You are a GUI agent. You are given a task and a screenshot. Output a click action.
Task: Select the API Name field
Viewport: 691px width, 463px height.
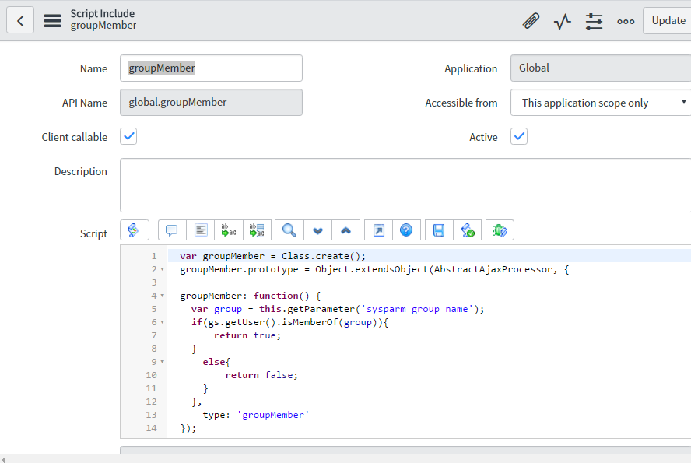(211, 103)
